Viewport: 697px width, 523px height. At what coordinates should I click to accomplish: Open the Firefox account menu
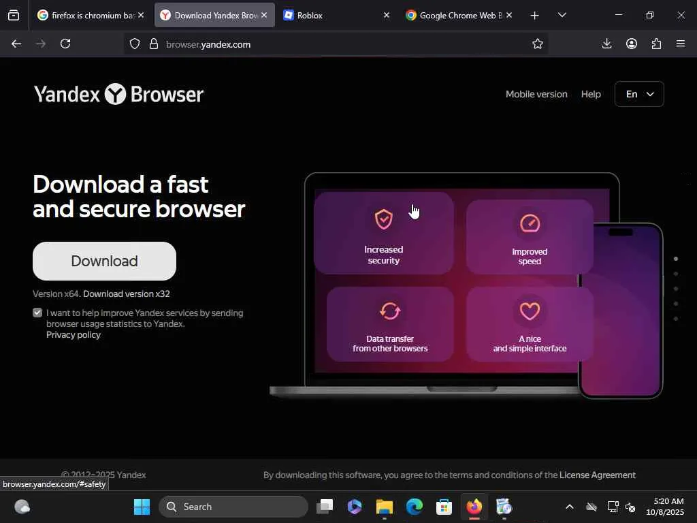pos(631,44)
